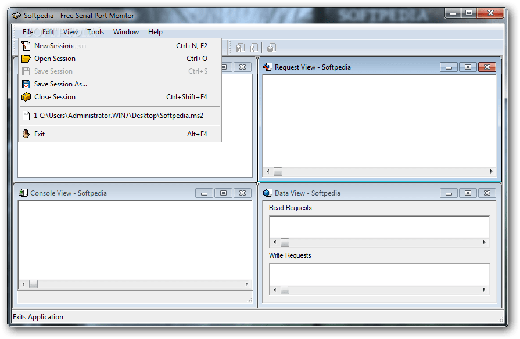The width and height of the screenshot is (520, 339).
Task: Close the partly hidden top-left child window
Action: tap(243, 67)
